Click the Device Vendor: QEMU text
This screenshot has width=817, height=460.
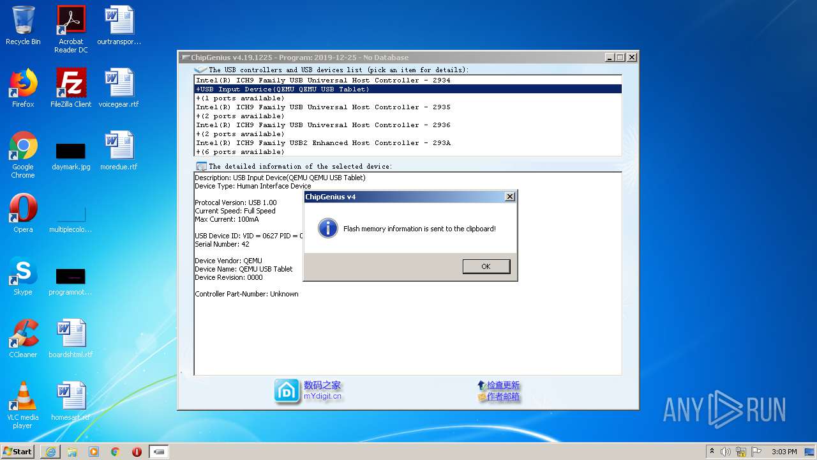(x=229, y=261)
